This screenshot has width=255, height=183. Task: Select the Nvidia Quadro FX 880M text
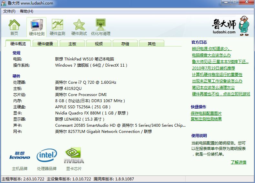[x=92, y=113]
